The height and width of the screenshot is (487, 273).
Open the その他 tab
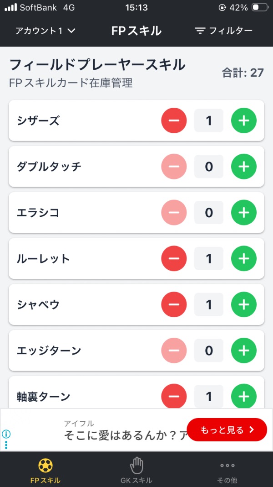coord(227,471)
